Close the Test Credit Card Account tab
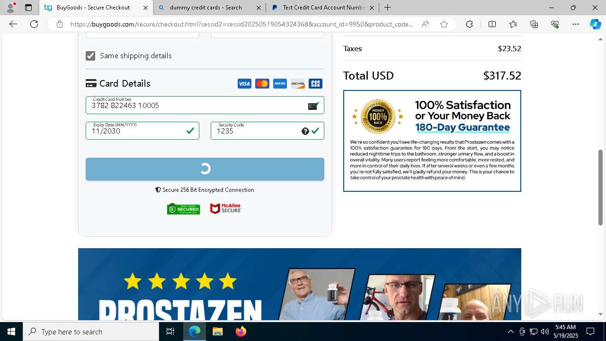606x341 pixels. pyautogui.click(x=372, y=8)
